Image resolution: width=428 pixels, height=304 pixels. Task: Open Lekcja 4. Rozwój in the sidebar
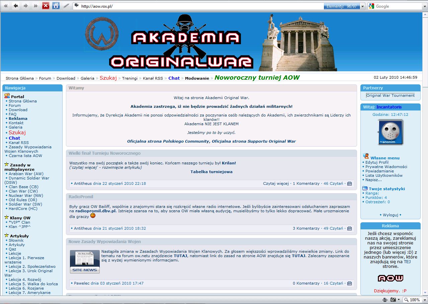tap(25, 279)
